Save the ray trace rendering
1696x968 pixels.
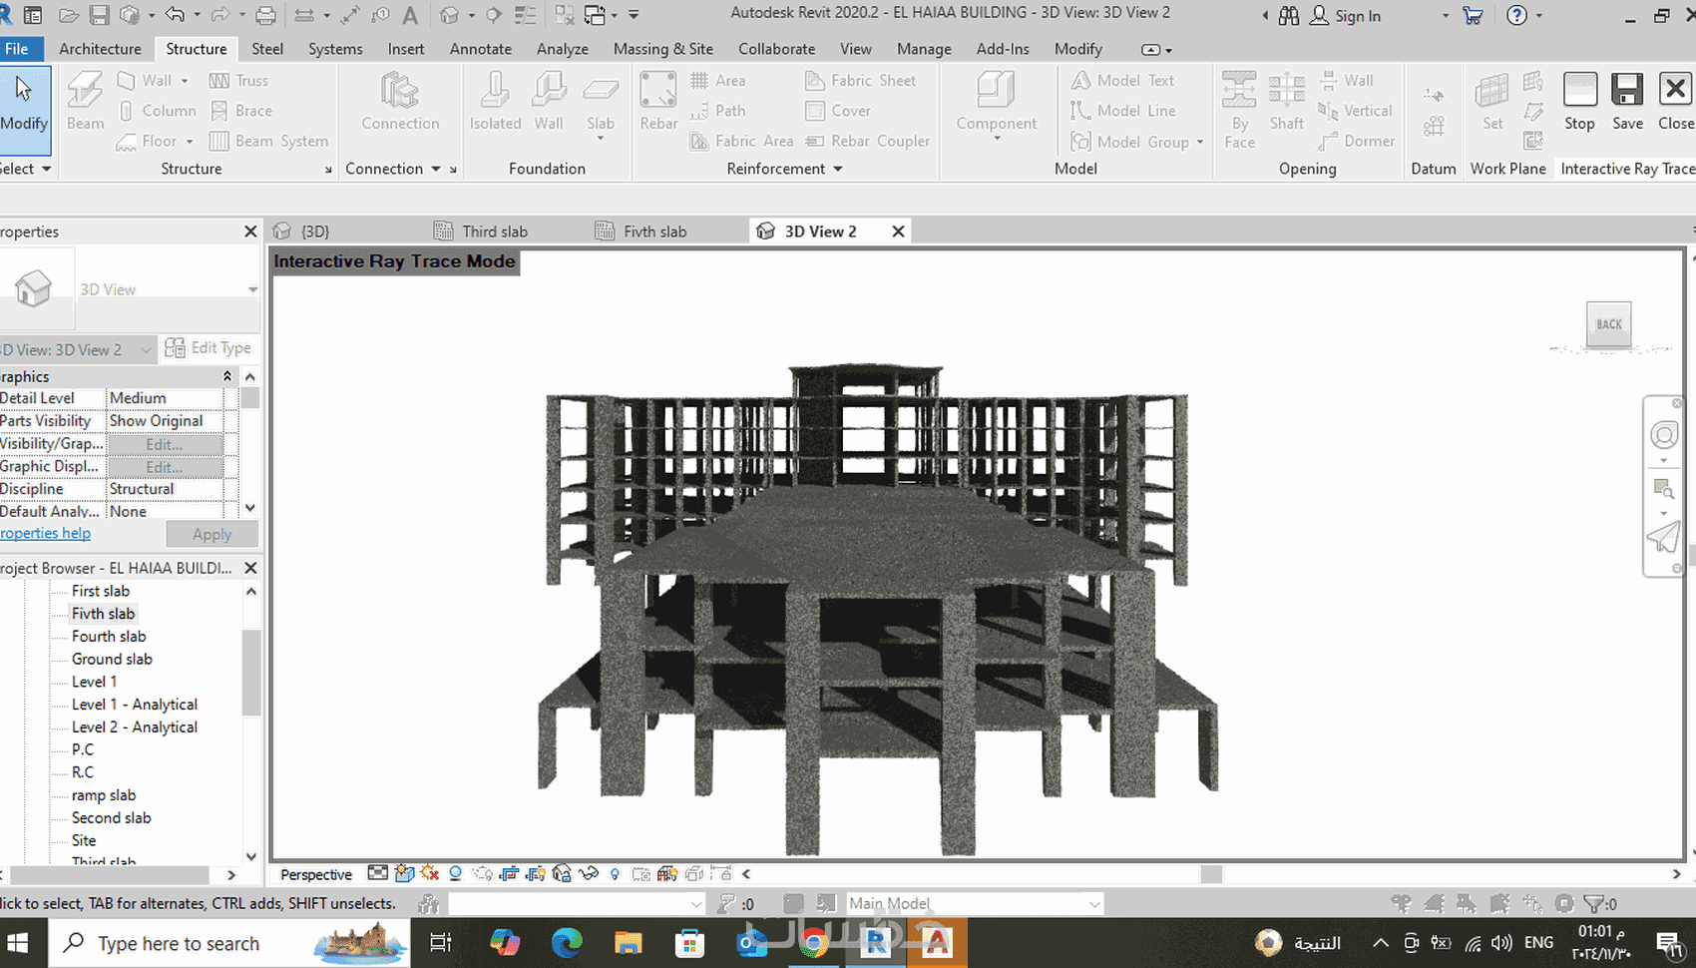tap(1627, 102)
